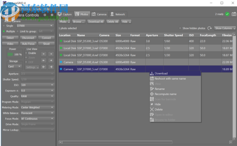Click the camera shutter icon at top right
Image resolution: width=237 pixels, height=146 pixels.
[232, 14]
